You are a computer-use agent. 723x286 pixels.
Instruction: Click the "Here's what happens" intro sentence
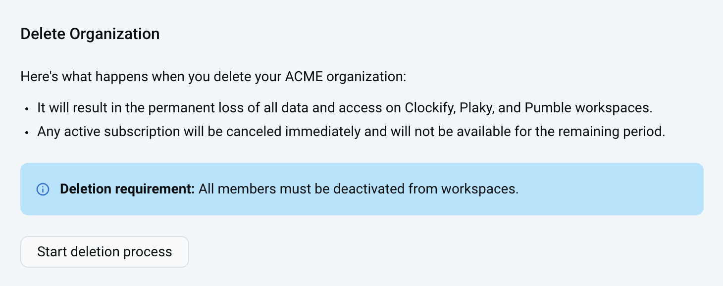pyautogui.click(x=213, y=77)
